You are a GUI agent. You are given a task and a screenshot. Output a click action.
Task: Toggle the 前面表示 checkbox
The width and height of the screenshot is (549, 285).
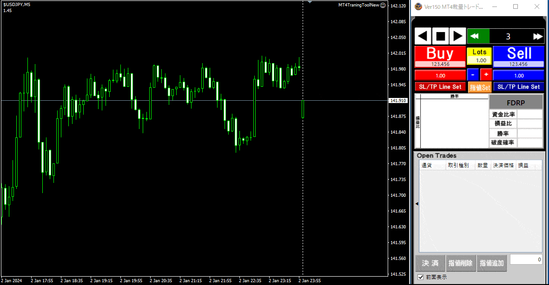[420, 277]
